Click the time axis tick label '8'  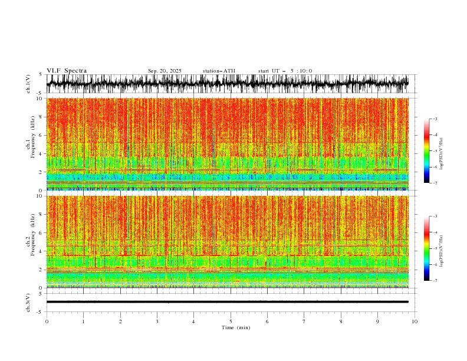click(341, 321)
